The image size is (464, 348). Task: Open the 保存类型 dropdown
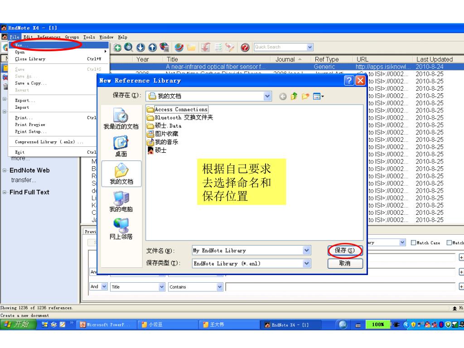[307, 263]
